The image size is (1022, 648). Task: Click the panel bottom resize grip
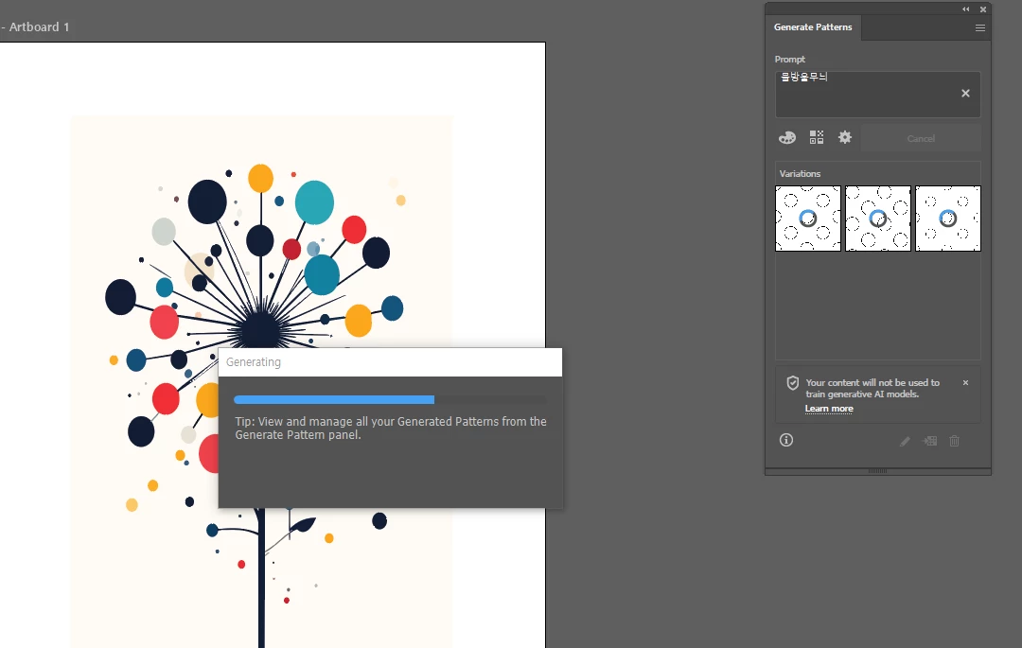tap(877, 471)
